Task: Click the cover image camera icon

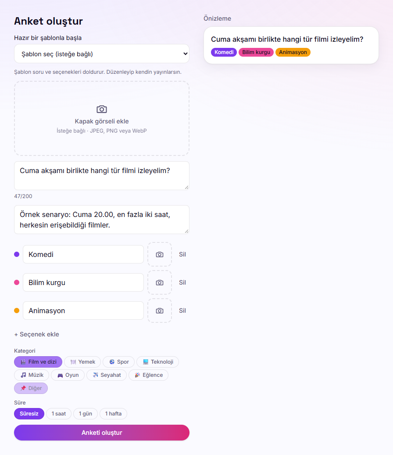Action: pyautogui.click(x=102, y=109)
